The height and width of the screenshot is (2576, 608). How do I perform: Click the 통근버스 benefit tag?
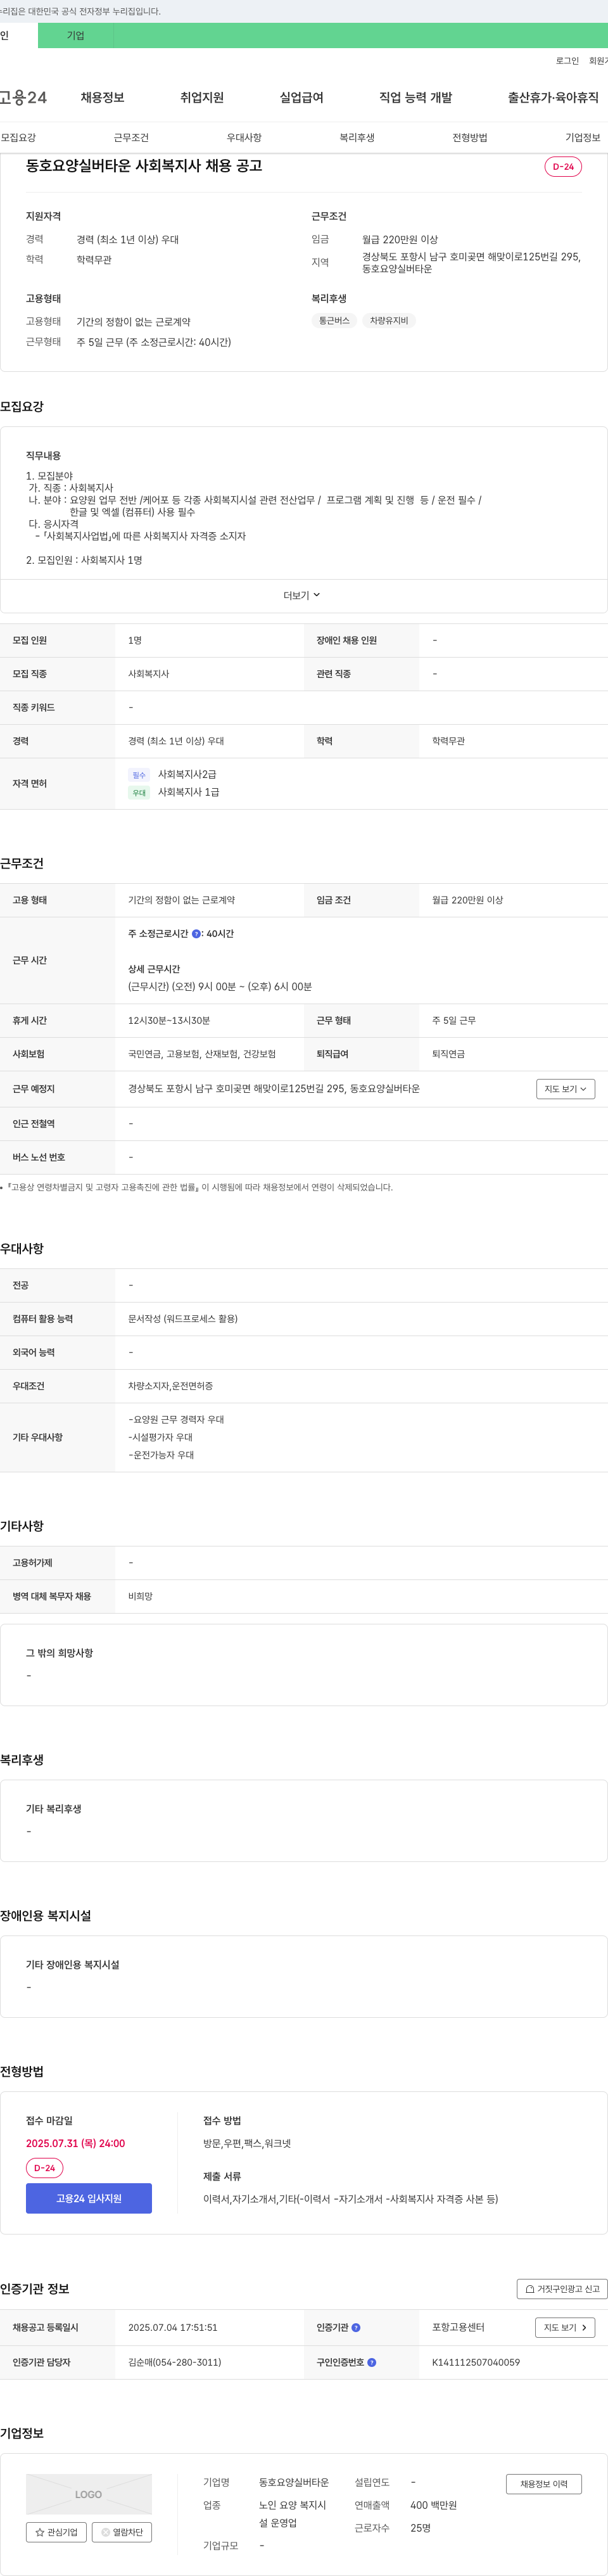334,321
